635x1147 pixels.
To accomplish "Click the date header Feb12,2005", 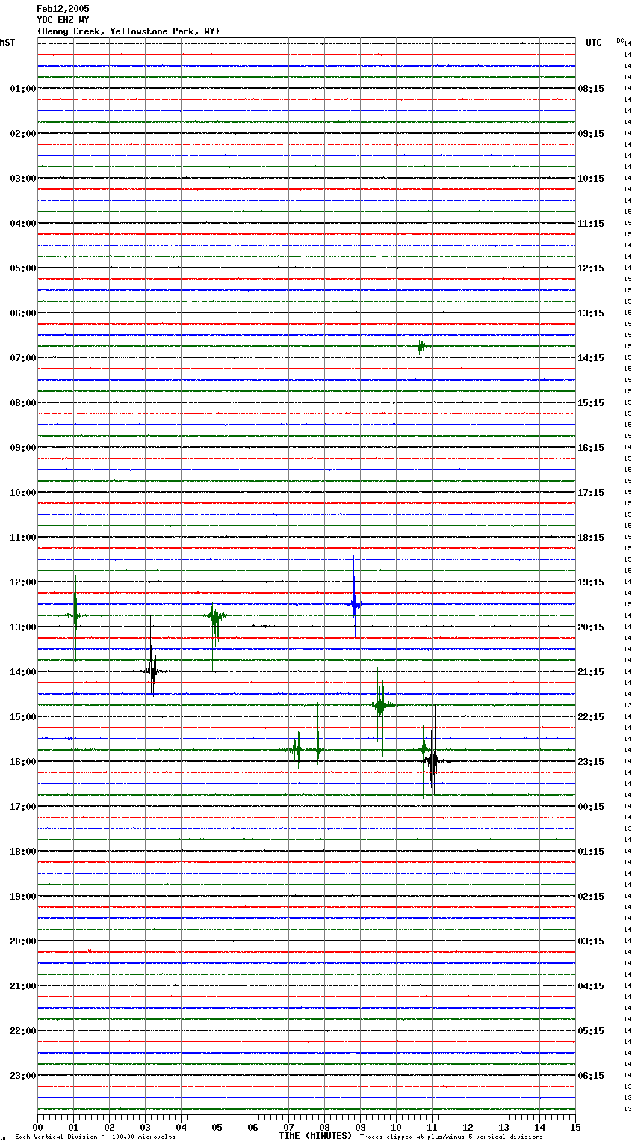I will pos(63,9).
